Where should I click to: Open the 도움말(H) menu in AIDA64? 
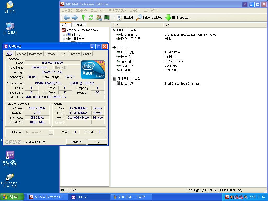point(151,10)
